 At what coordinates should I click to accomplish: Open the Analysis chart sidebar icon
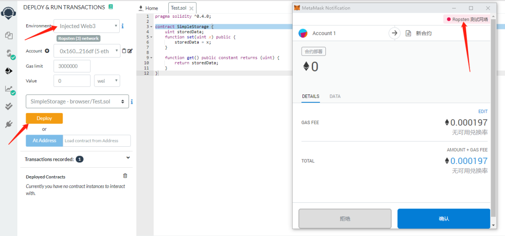[10, 90]
